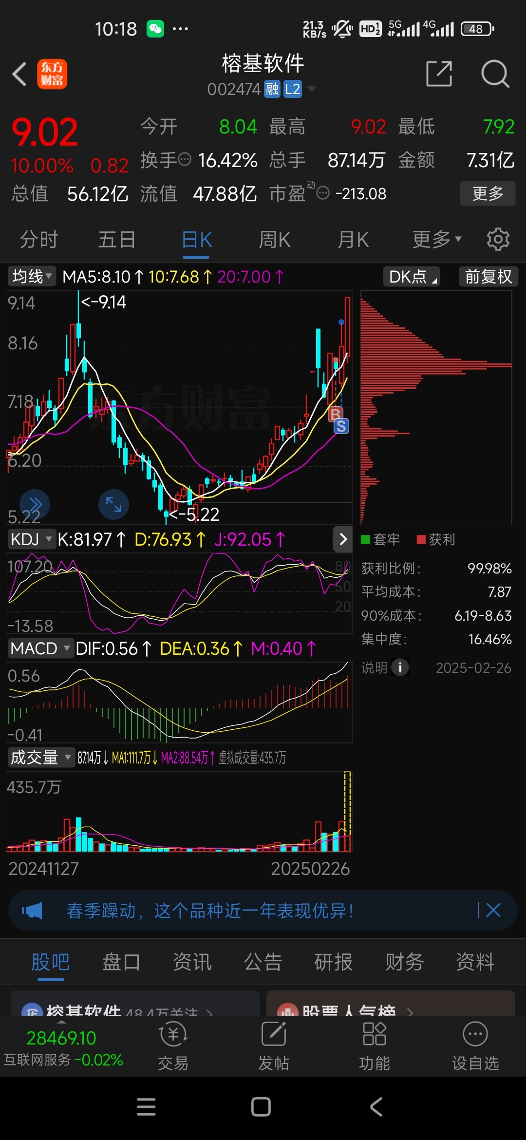
Task: Select the 日K chart tab
Action: click(196, 240)
